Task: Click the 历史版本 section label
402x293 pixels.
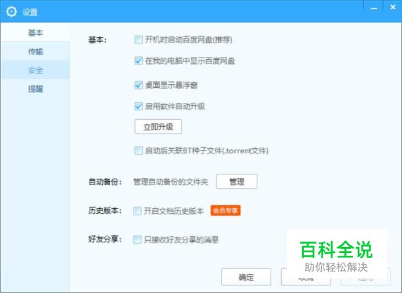Action: 105,210
